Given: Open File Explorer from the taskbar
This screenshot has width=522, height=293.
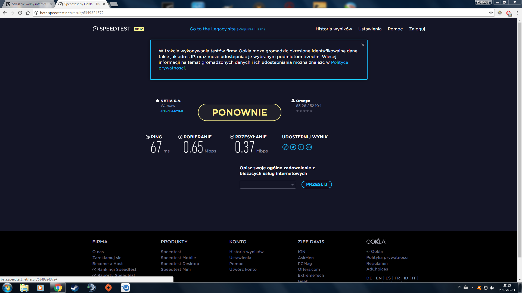Looking at the screenshot, I should tap(24, 288).
